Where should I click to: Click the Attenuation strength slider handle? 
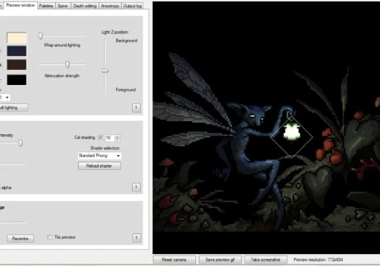(x=67, y=65)
